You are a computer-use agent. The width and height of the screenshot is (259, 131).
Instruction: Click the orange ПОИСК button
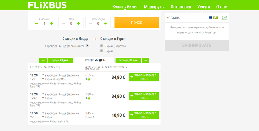[136, 23]
